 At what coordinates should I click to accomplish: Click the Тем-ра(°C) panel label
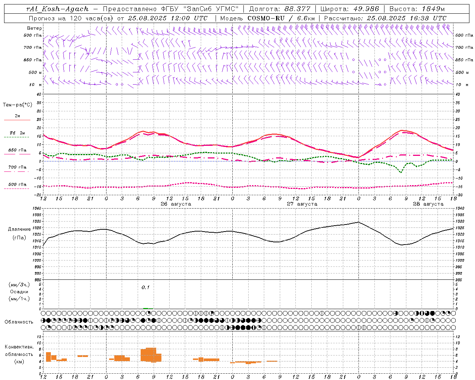click(x=17, y=105)
